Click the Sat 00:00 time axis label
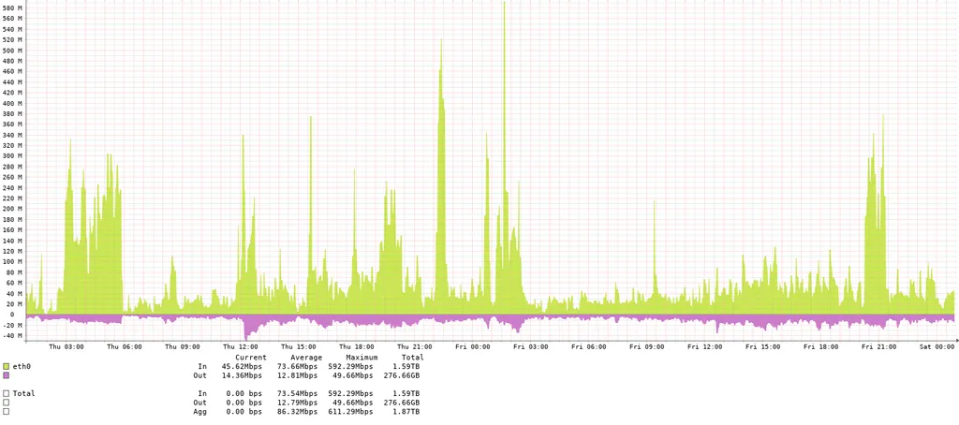 tap(939, 346)
